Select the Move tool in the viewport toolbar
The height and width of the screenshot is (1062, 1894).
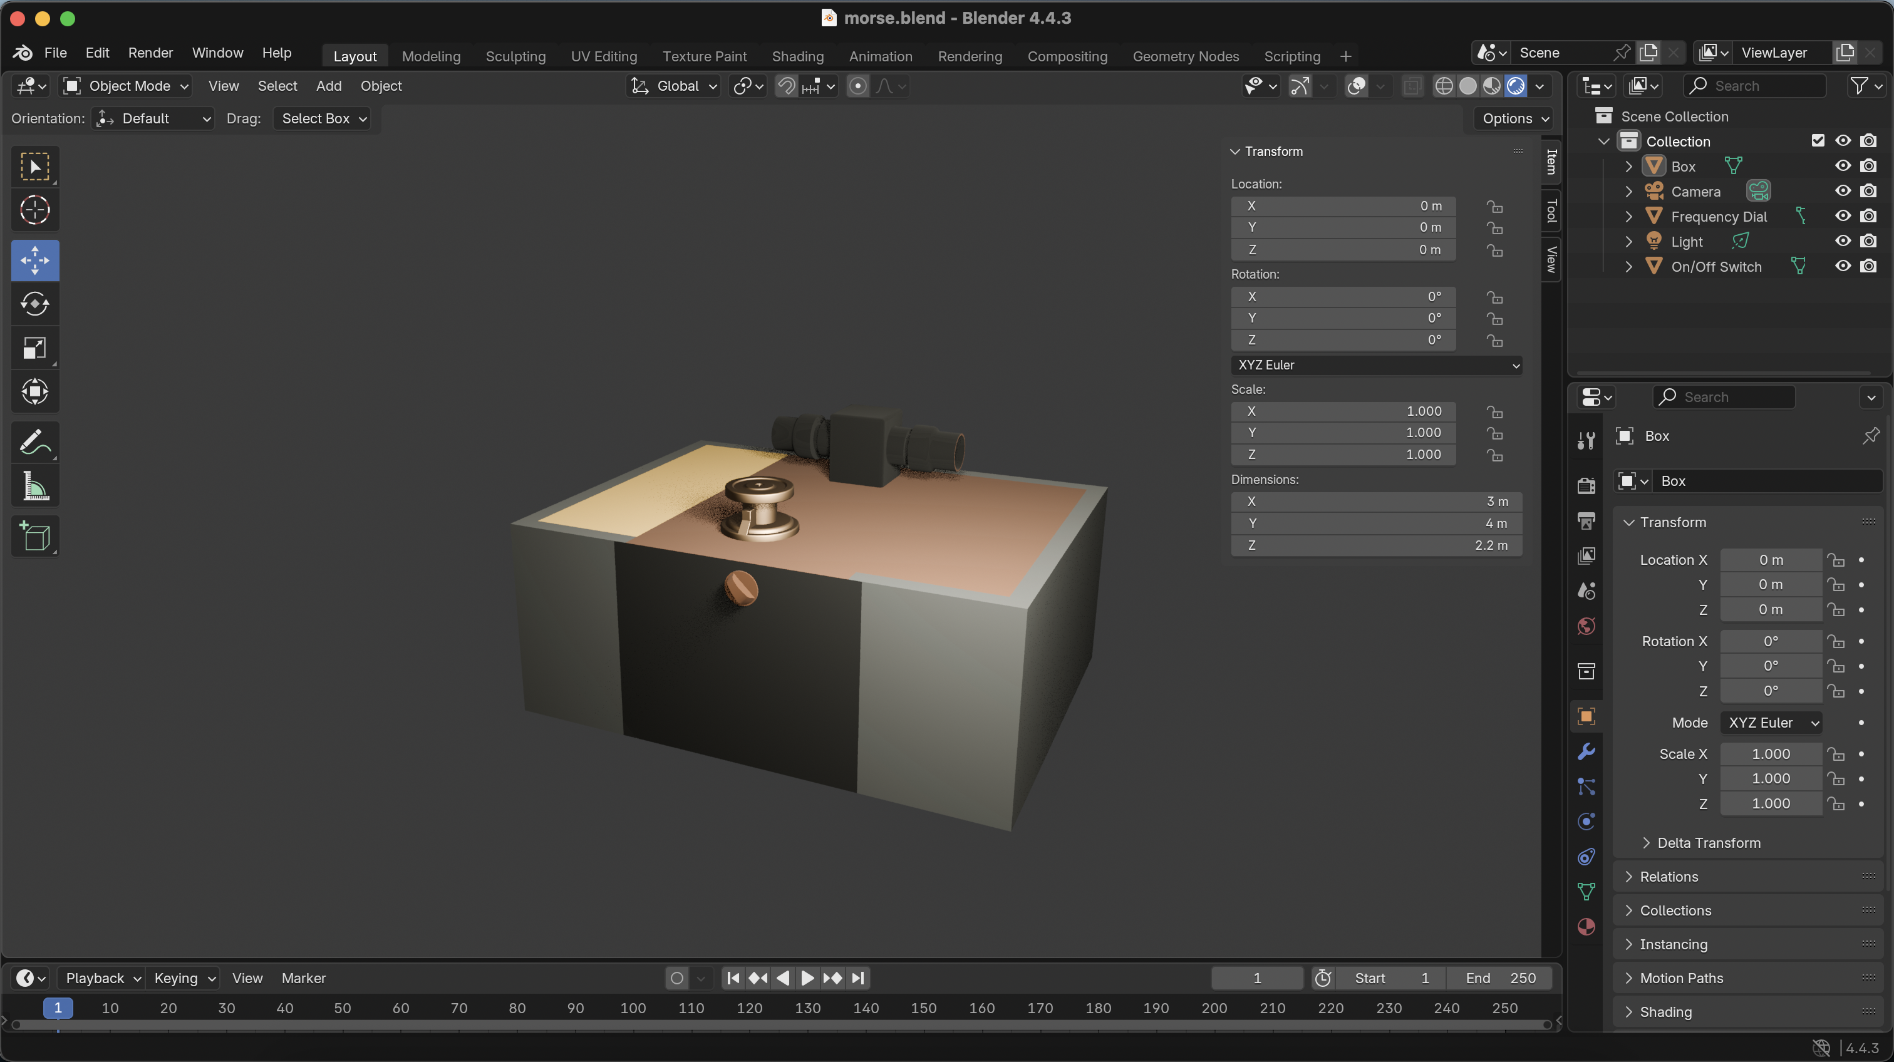point(35,260)
